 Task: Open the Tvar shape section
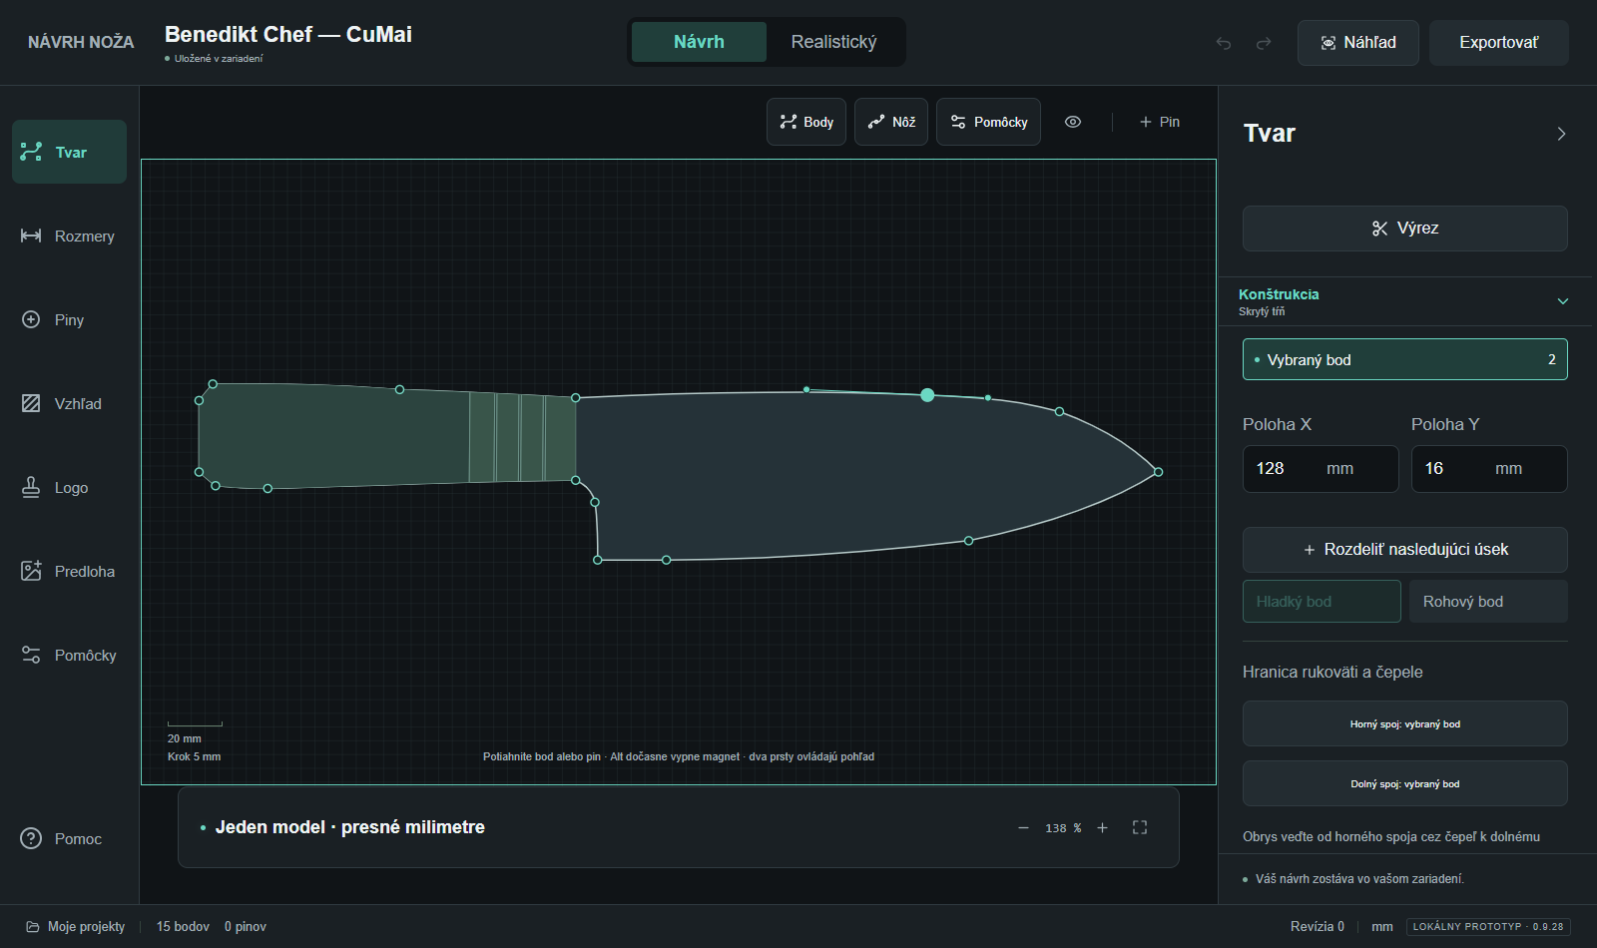69,152
